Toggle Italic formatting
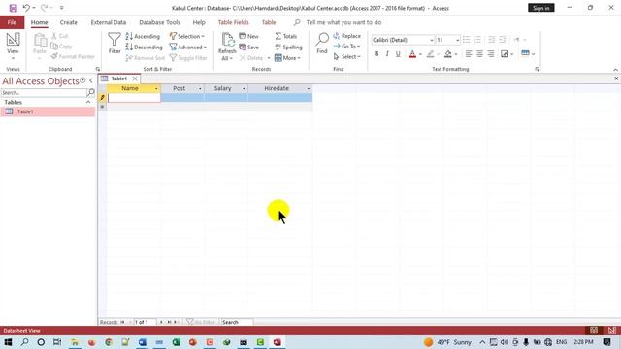The height and width of the screenshot is (349, 621). pyautogui.click(x=387, y=54)
